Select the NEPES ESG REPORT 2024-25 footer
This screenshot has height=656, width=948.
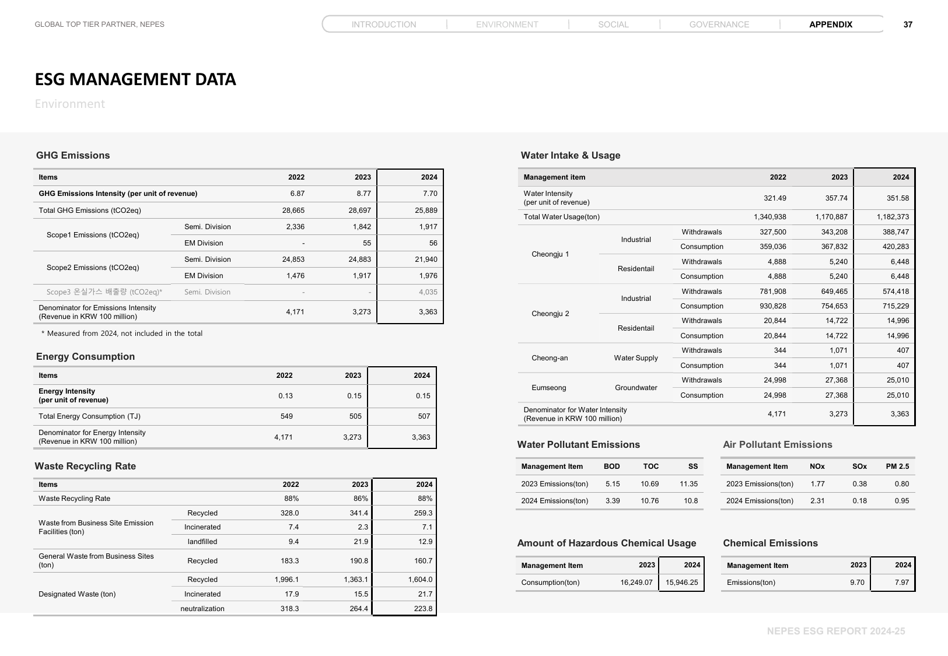836,631
